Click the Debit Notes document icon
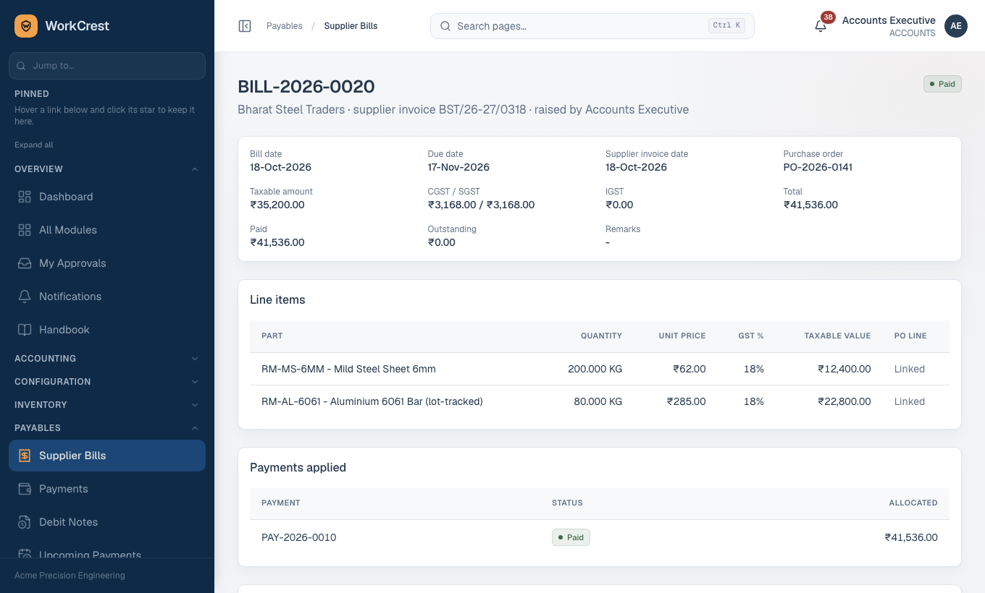The height and width of the screenshot is (593, 985). coord(25,522)
